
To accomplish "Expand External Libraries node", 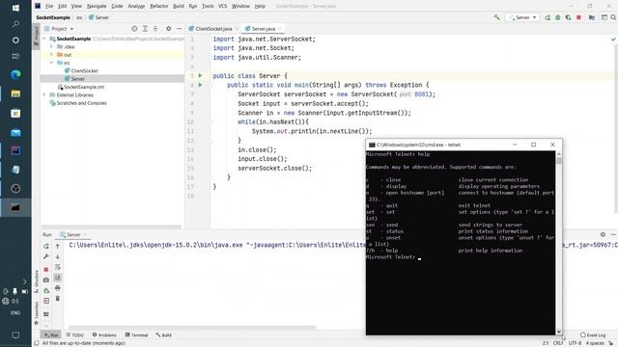I will (44, 94).
